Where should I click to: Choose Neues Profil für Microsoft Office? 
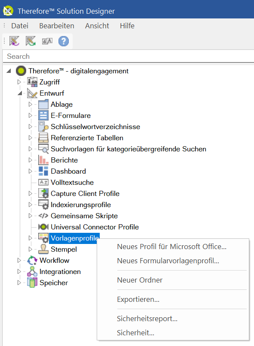tap(173, 247)
